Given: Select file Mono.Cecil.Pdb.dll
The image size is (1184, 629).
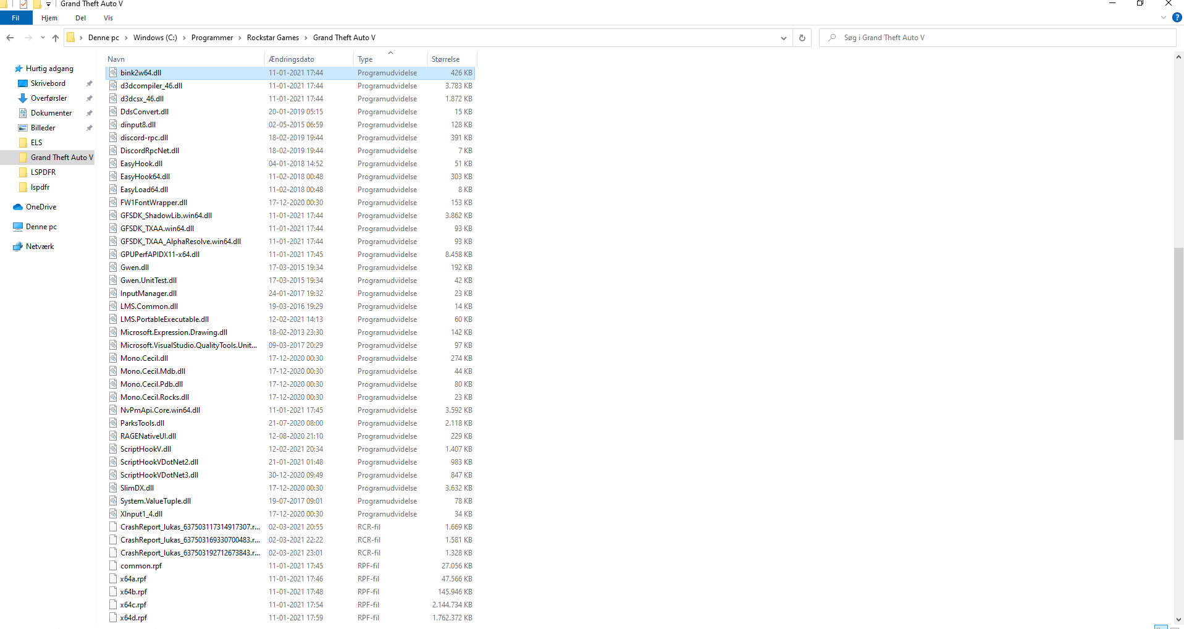Looking at the screenshot, I should click(290, 384).
